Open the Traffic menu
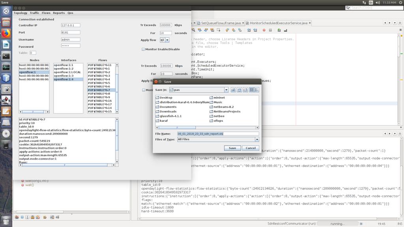 [35, 13]
